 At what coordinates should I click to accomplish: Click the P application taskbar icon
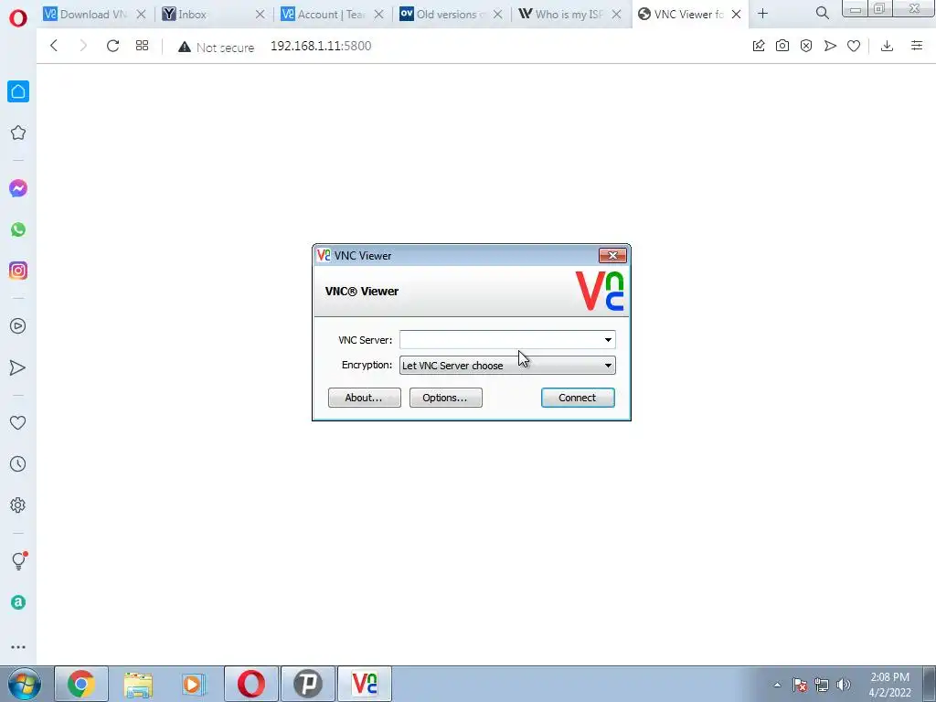click(308, 684)
